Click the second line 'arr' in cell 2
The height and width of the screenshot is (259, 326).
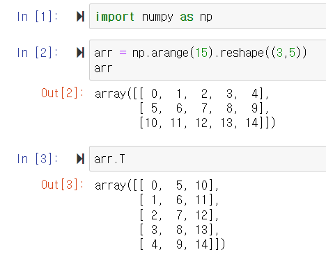(103, 69)
